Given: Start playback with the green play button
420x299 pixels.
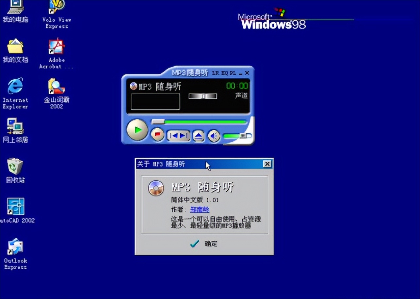Looking at the screenshot, I should (x=137, y=130).
